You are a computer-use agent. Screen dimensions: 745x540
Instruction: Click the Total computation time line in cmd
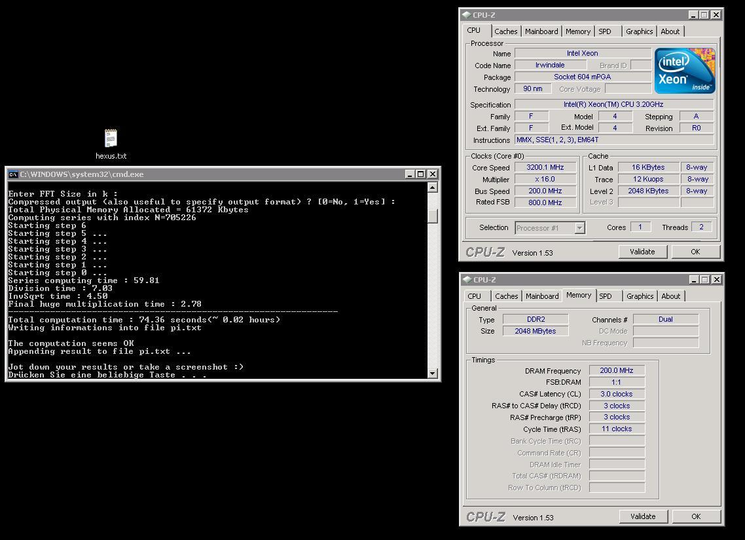[145, 320]
